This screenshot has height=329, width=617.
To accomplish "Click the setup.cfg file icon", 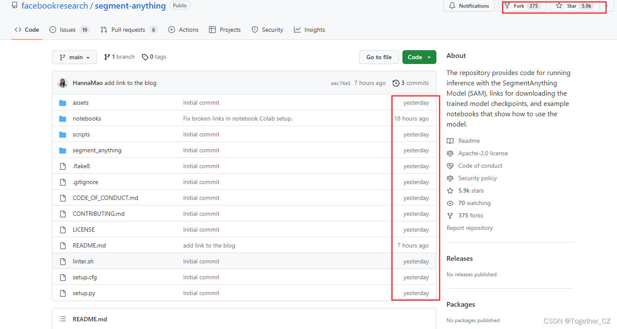I will (x=63, y=278).
